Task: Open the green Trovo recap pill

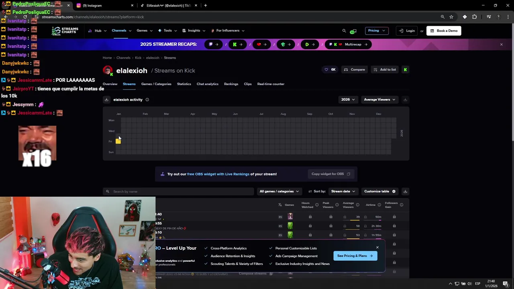Action: point(286,45)
